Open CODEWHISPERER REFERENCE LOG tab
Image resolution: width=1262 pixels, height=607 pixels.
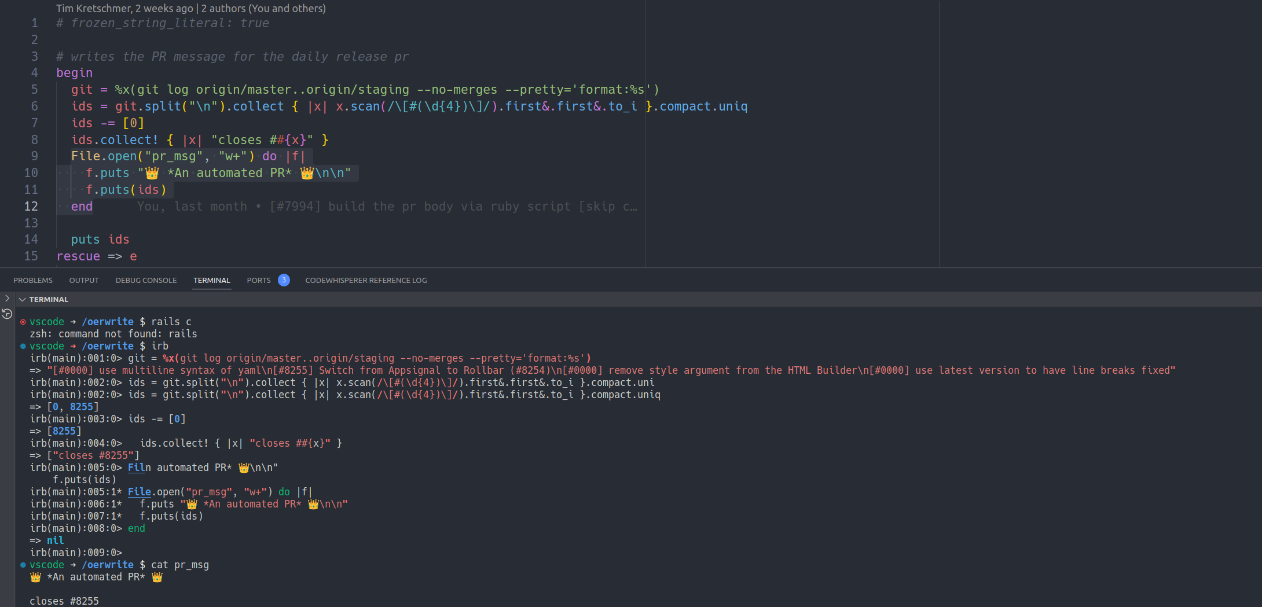[366, 280]
